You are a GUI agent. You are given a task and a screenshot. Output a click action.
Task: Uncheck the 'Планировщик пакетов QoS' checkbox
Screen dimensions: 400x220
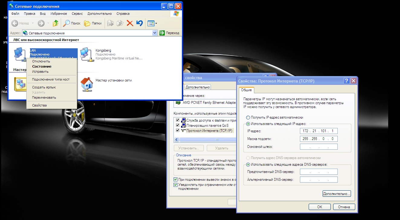click(177, 125)
